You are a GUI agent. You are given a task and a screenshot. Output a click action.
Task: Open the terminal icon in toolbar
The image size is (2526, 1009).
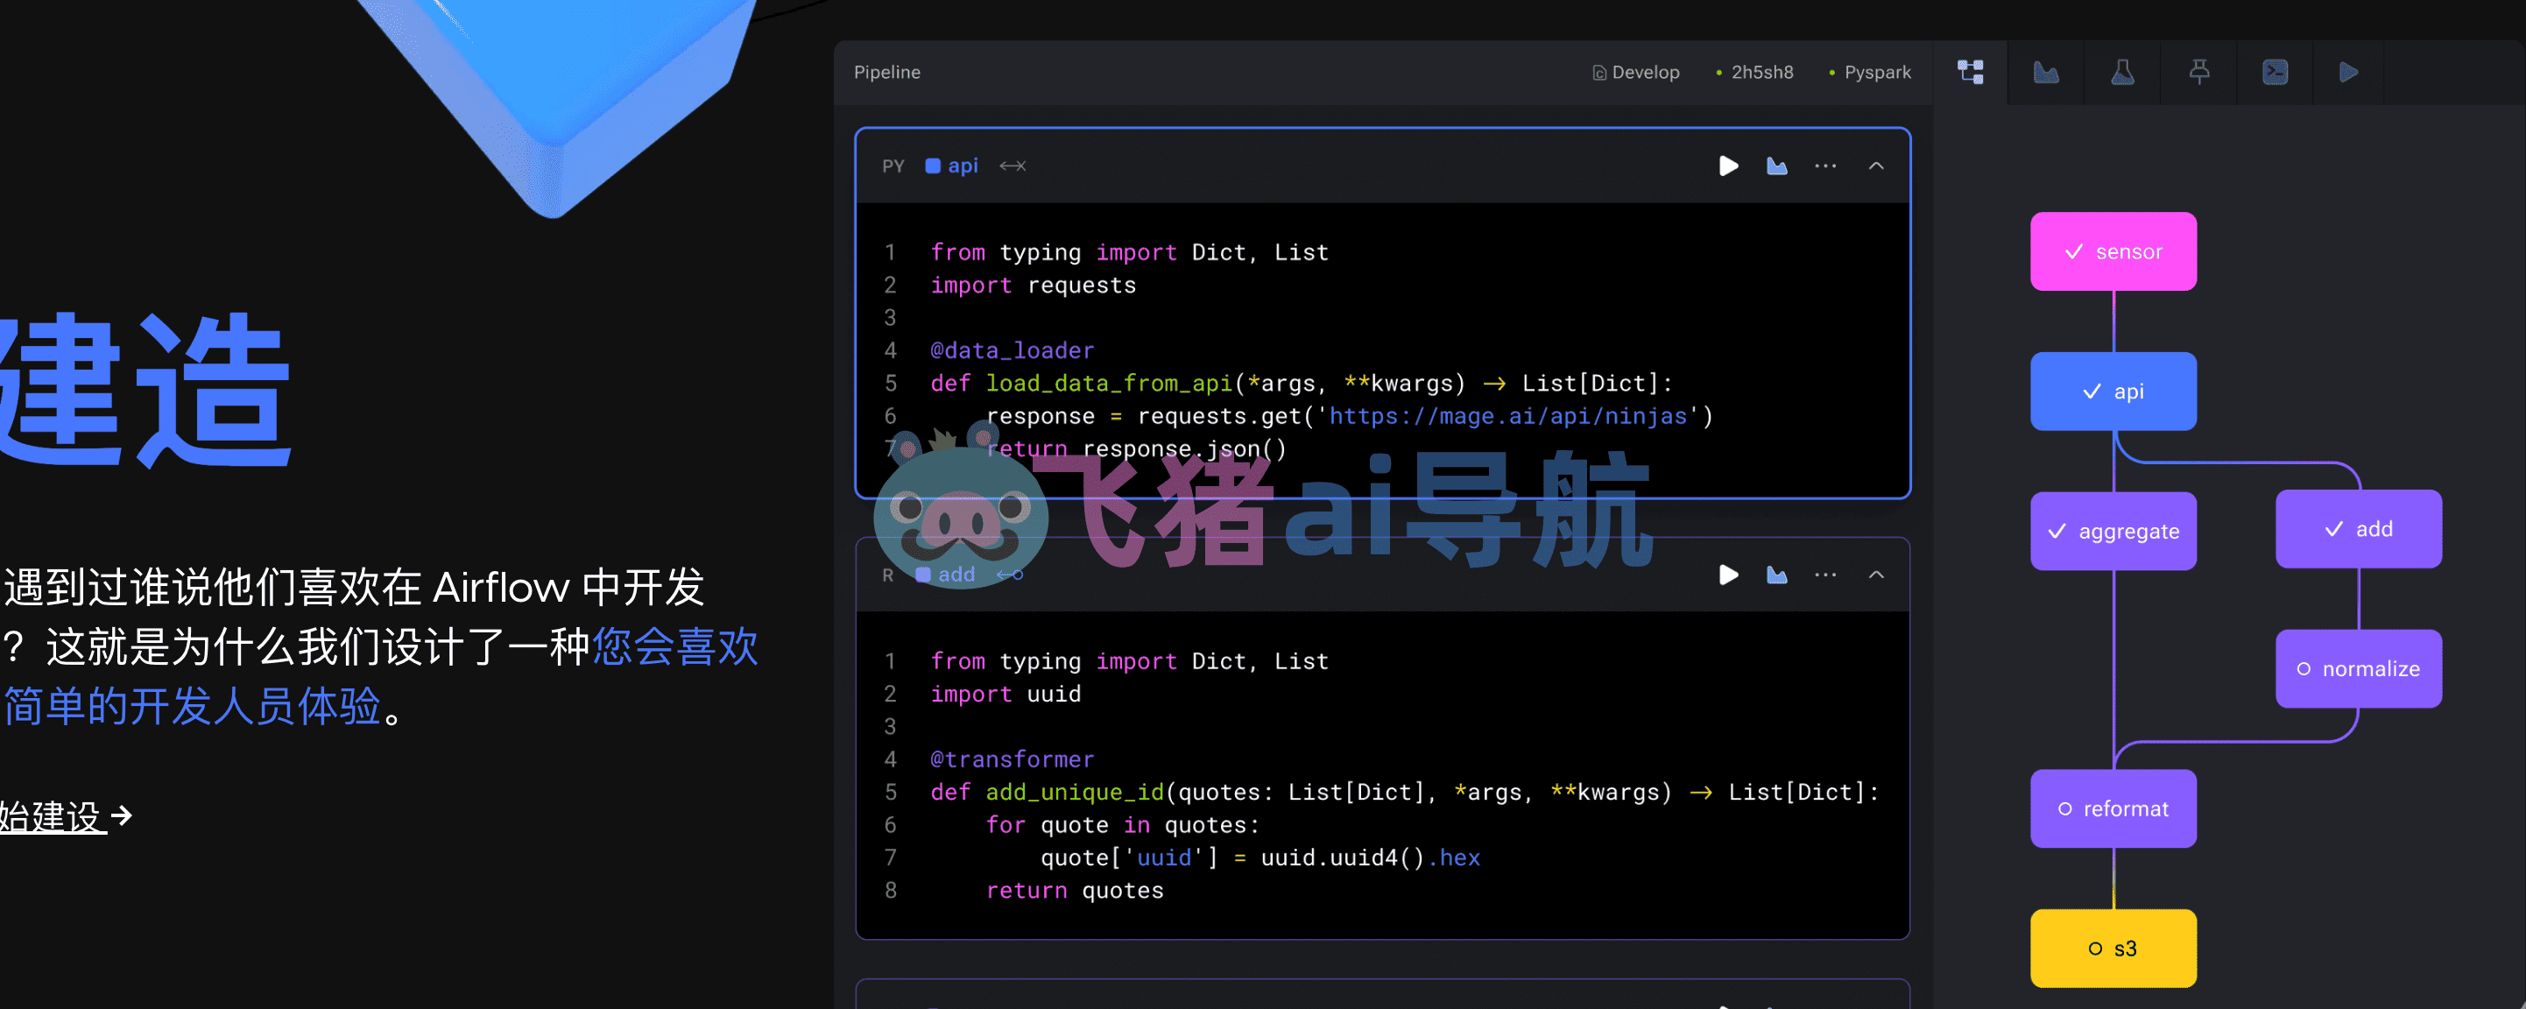[x=2275, y=72]
